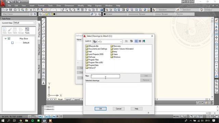
Task: Click the Save diskette icon in the toolbar
Action: (x=11, y=10)
